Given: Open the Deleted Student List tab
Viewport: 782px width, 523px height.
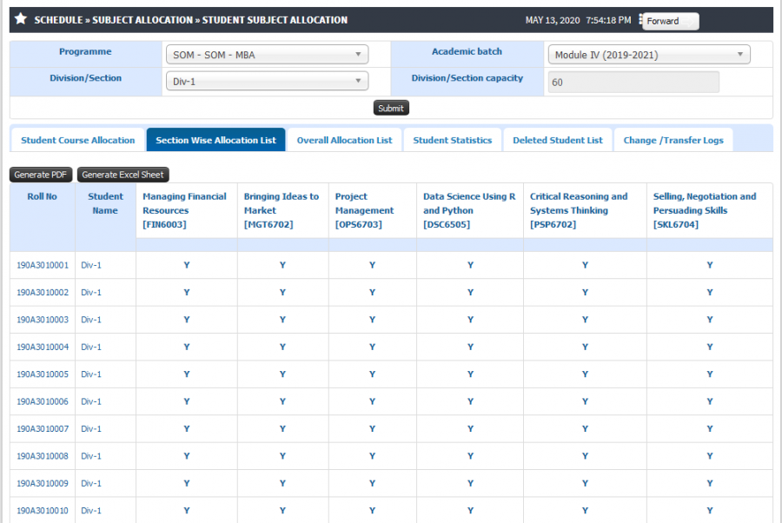Looking at the screenshot, I should click(x=558, y=140).
